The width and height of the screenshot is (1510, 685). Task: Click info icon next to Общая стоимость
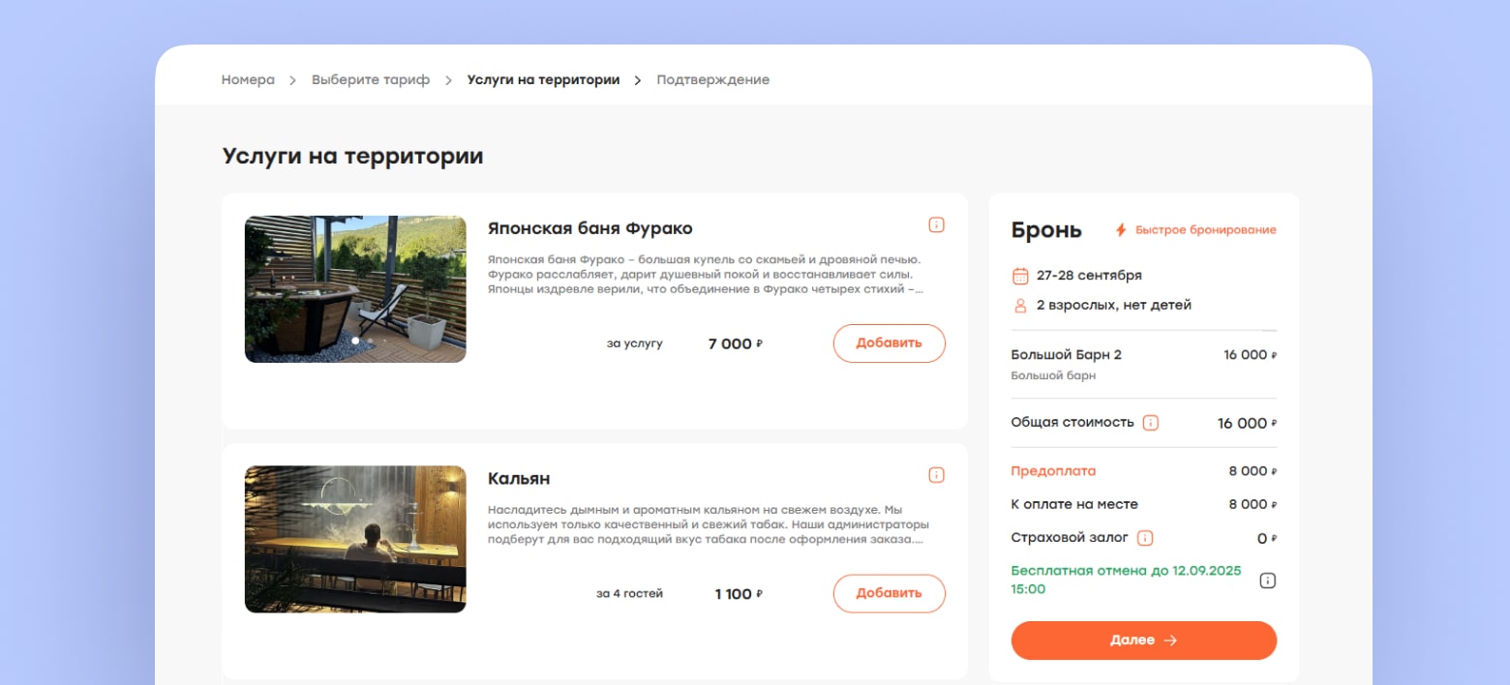(1151, 423)
